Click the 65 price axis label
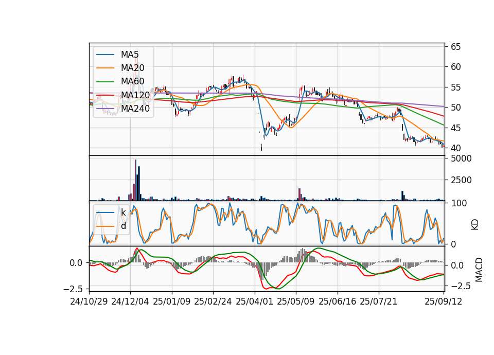This screenshot has height=355, width=494. (x=455, y=47)
